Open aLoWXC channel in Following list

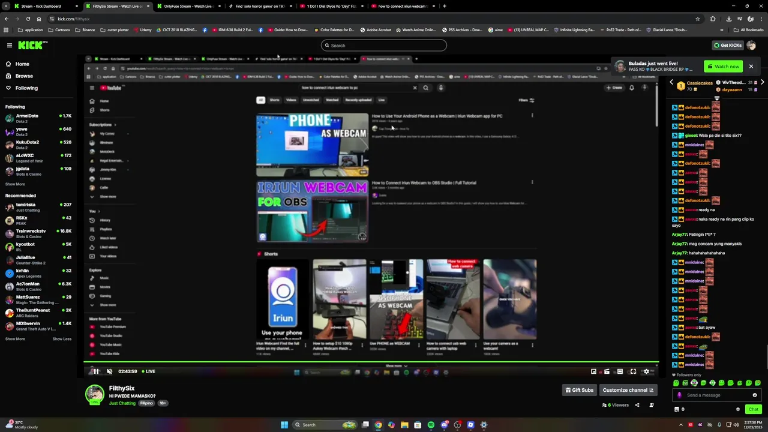pos(38,158)
